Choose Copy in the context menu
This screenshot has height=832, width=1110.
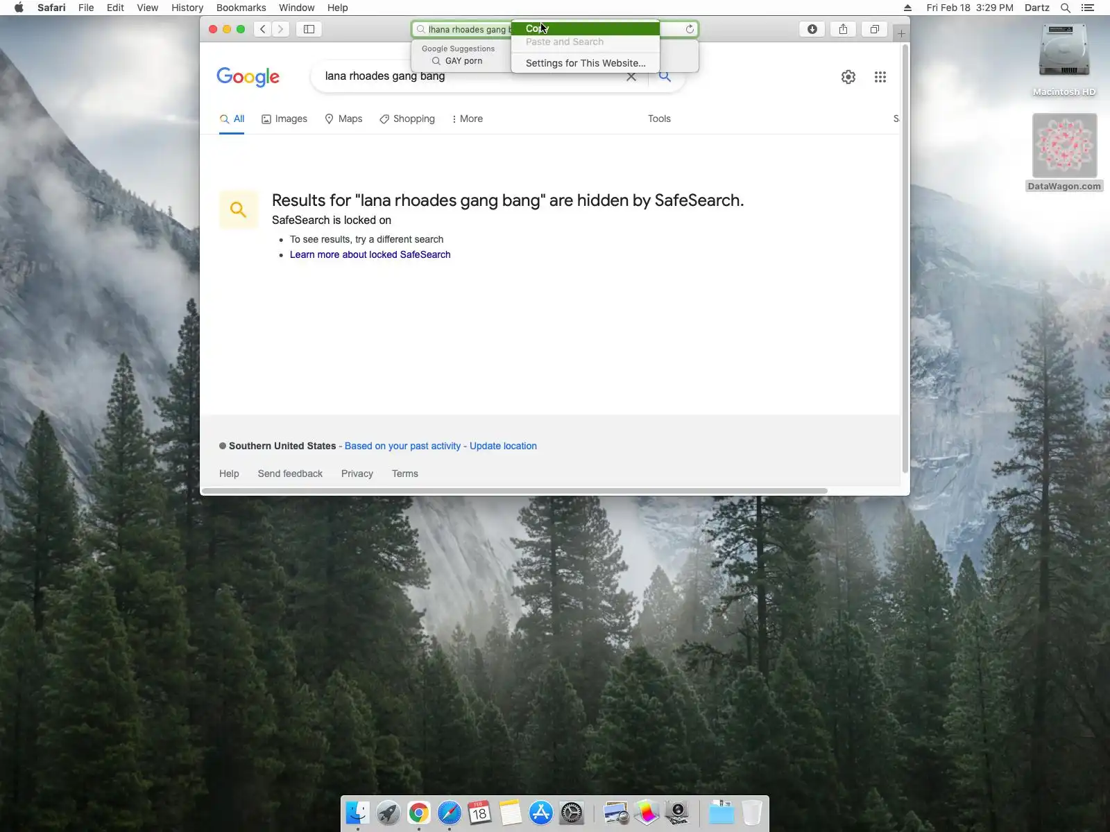point(586,28)
